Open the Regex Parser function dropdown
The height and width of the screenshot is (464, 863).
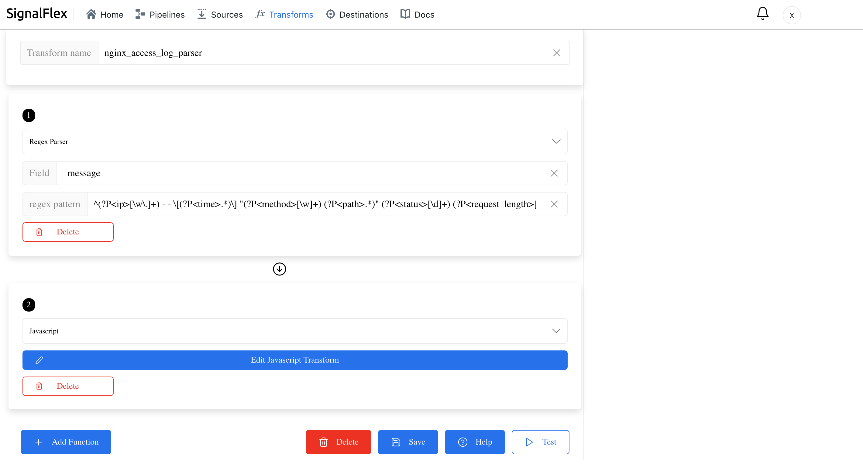click(x=295, y=142)
